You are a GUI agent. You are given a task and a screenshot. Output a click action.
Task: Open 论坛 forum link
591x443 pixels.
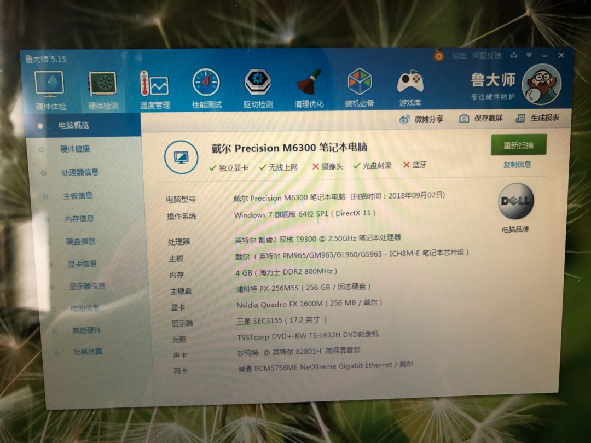459,56
